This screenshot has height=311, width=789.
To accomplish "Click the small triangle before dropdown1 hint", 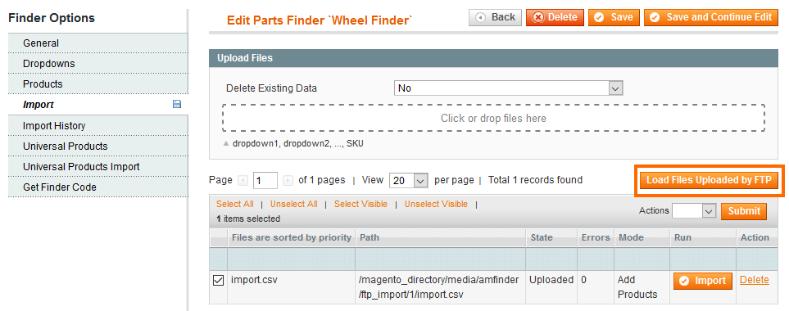I will point(226,144).
